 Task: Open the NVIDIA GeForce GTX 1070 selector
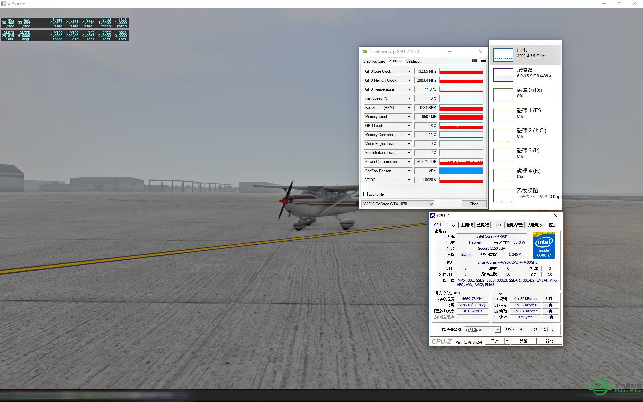398,204
